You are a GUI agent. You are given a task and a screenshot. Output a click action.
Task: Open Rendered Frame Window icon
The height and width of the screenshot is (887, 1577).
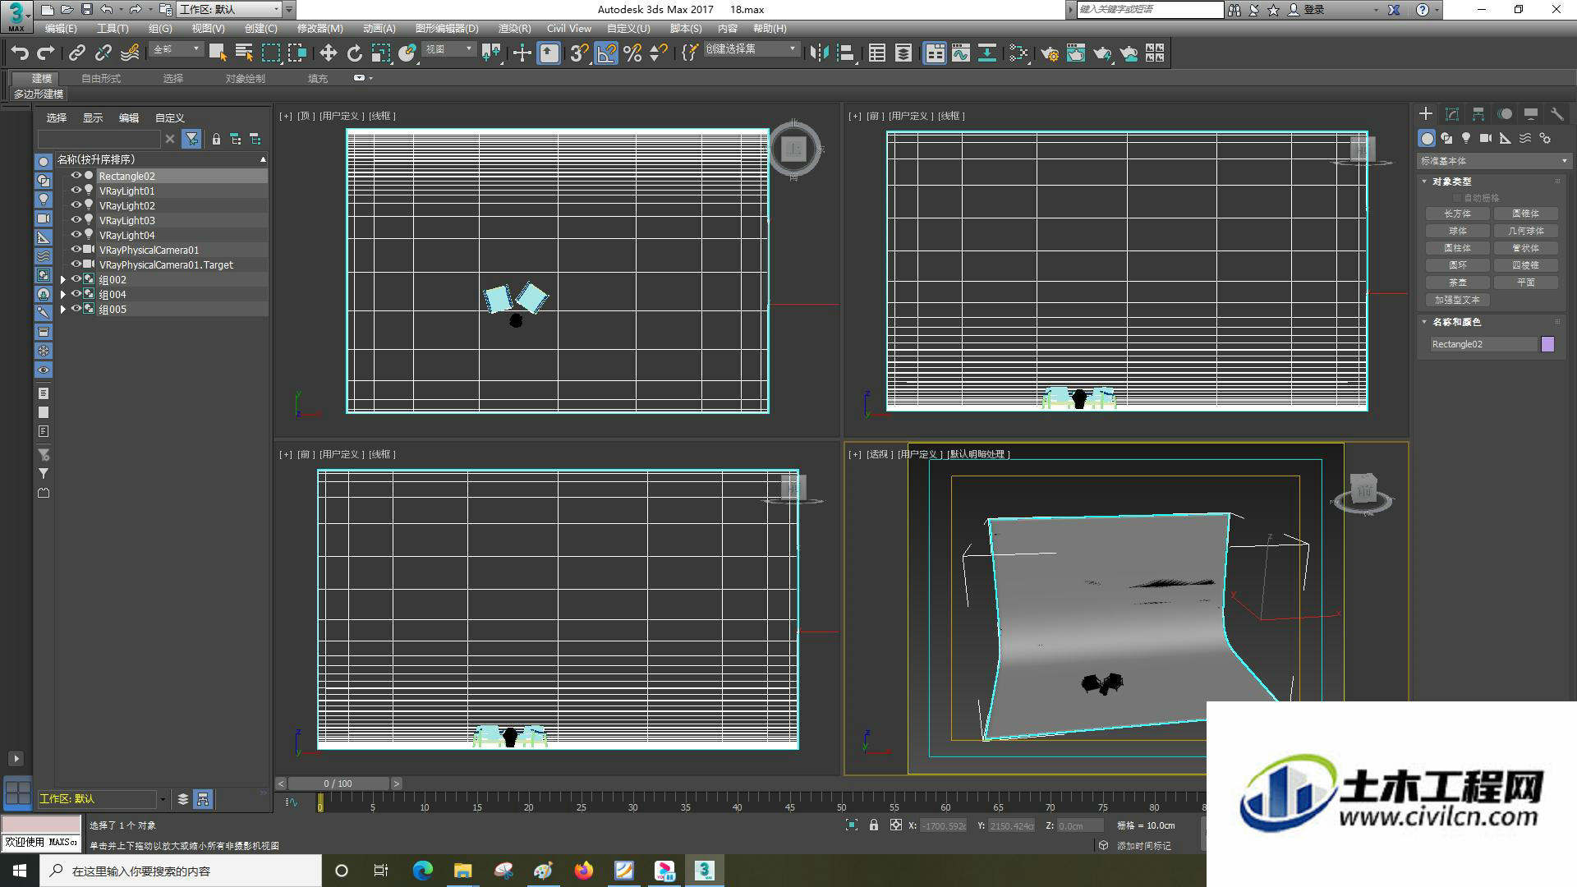(1075, 53)
